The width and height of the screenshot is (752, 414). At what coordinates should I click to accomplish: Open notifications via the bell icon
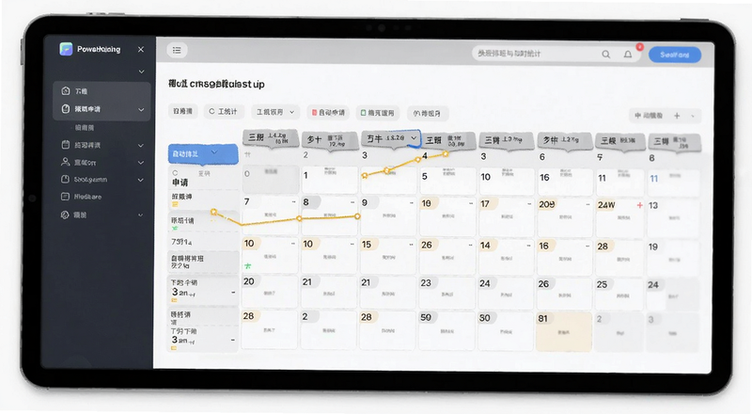coord(628,55)
